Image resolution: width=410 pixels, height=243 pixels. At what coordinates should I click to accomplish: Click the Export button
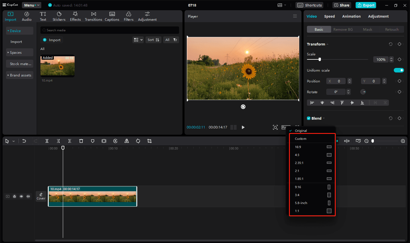[366, 5]
